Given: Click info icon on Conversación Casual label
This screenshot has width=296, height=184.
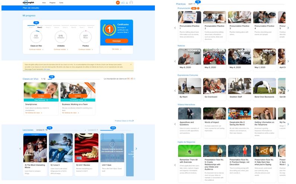Looking at the screenshot, I should [x=85, y=100].
